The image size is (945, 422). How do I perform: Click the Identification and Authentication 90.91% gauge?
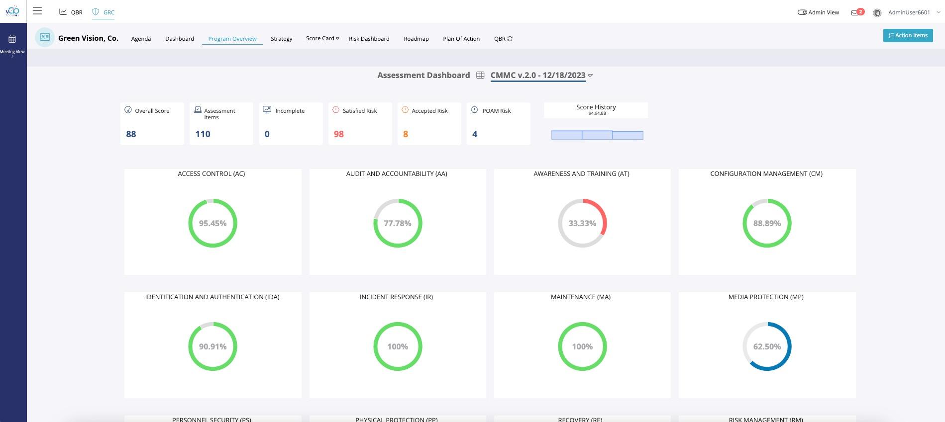212,346
